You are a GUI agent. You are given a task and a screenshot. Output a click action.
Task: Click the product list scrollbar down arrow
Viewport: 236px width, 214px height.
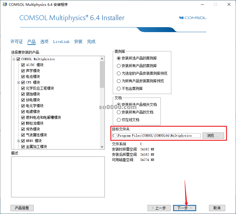[102, 147]
